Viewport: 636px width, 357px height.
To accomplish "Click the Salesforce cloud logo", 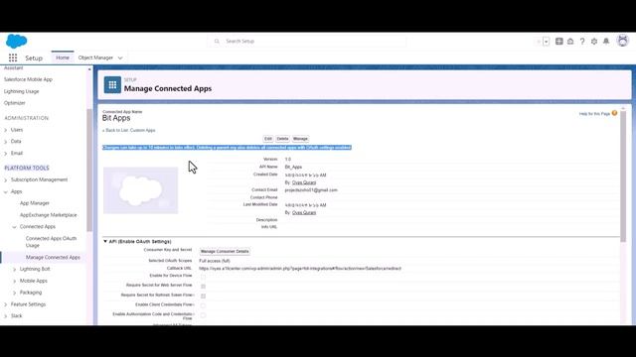I will click(17, 42).
